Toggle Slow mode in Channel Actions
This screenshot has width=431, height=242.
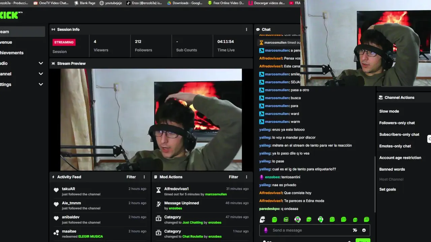[x=389, y=111]
